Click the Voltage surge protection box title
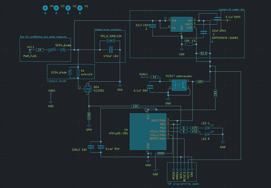The image size is (271, 188). point(108,29)
